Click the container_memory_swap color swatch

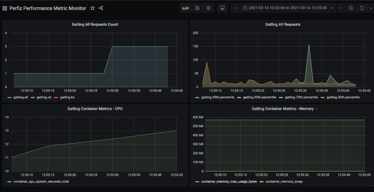tap(261, 182)
